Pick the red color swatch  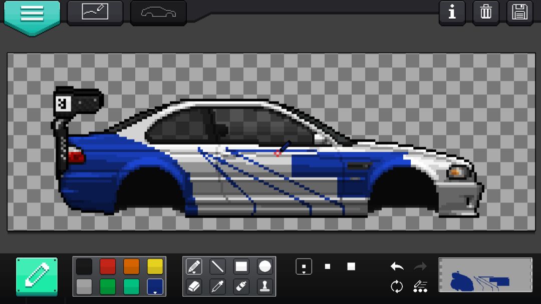tap(108, 266)
